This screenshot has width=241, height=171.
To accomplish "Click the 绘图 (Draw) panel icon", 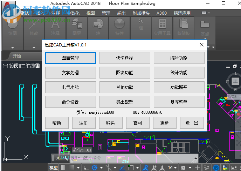I will click(12, 23).
